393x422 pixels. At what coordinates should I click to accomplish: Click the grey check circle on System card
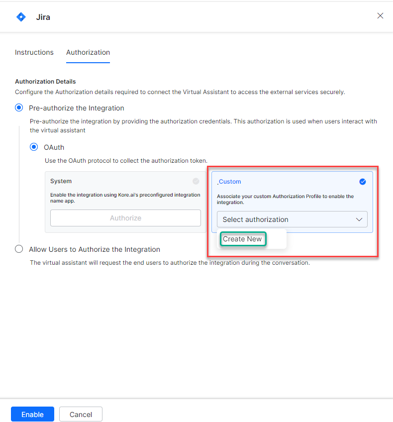coord(196,181)
